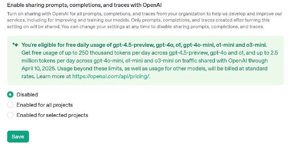Pick the Enabled for selected projects radio
This screenshot has width=294, height=148.
pos(10,115)
